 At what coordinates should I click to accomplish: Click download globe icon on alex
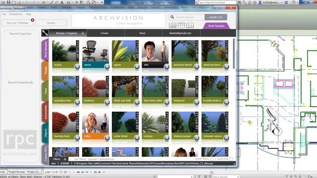pyautogui.click(x=166, y=66)
